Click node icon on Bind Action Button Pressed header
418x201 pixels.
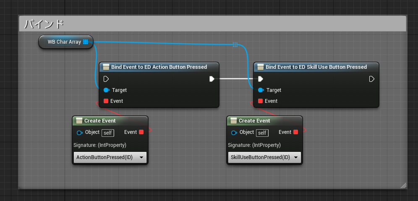[106, 67]
